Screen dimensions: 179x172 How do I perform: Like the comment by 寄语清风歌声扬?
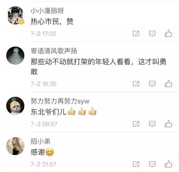(168, 84)
